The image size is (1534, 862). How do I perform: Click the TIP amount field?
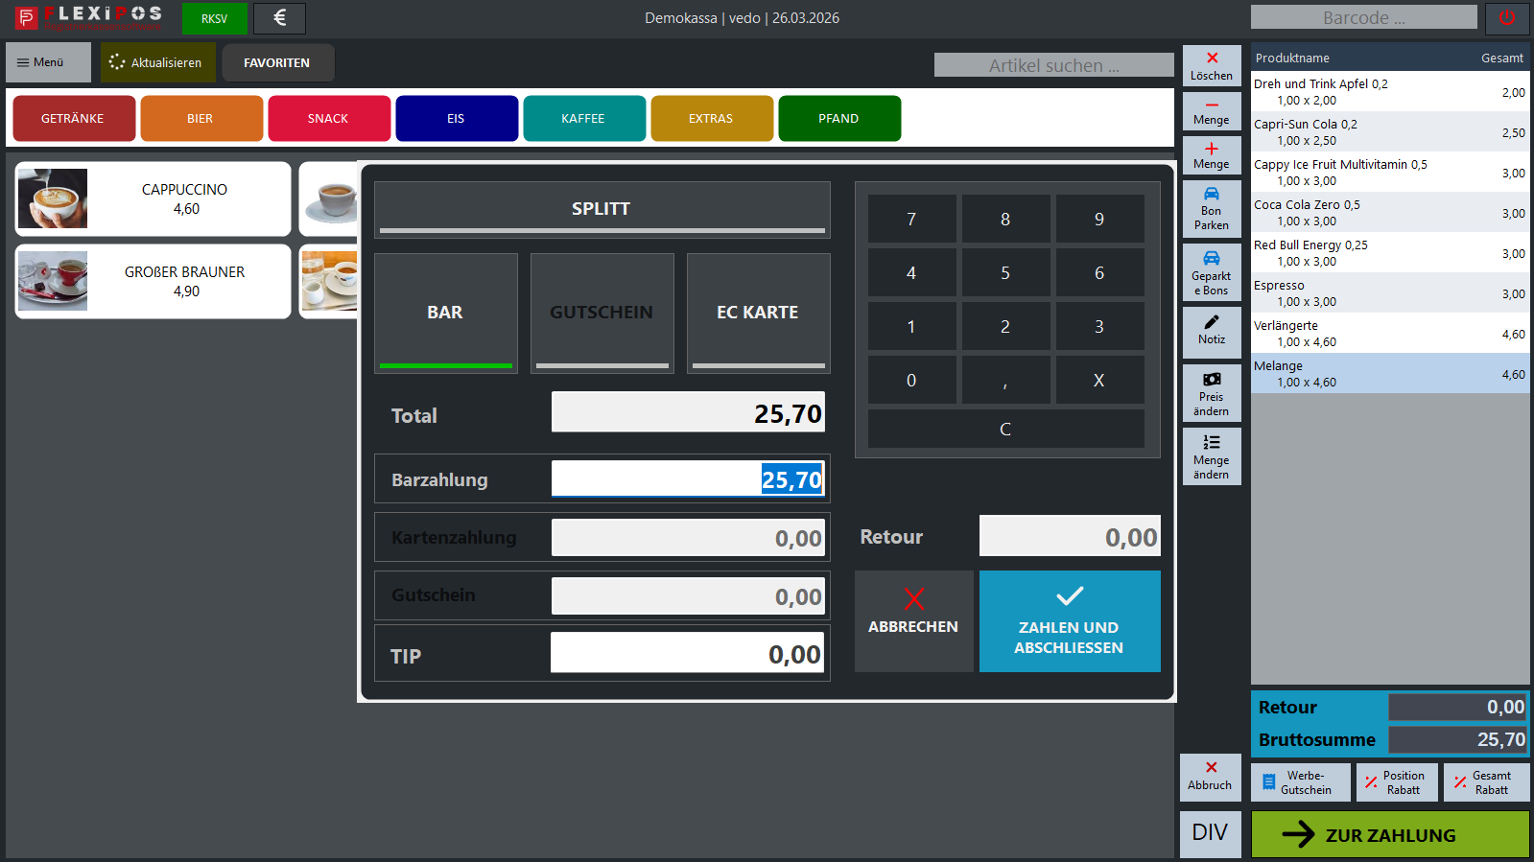click(x=687, y=654)
